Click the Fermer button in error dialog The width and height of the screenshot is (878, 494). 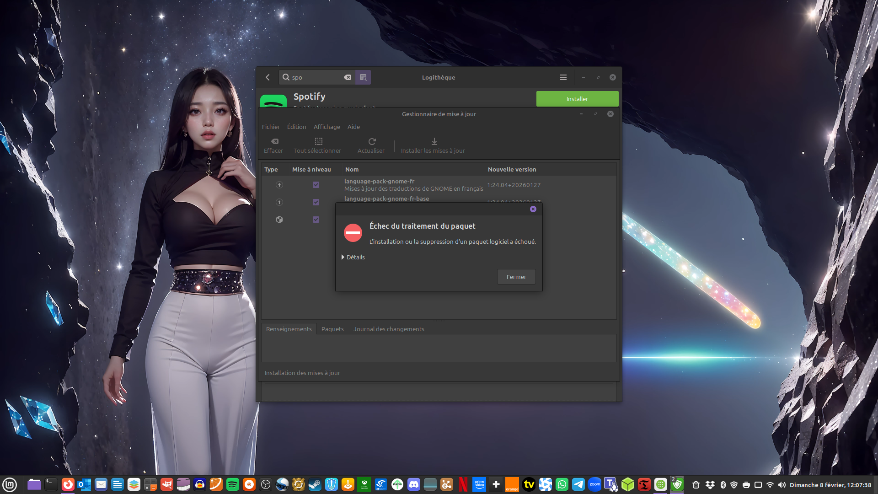[516, 277]
